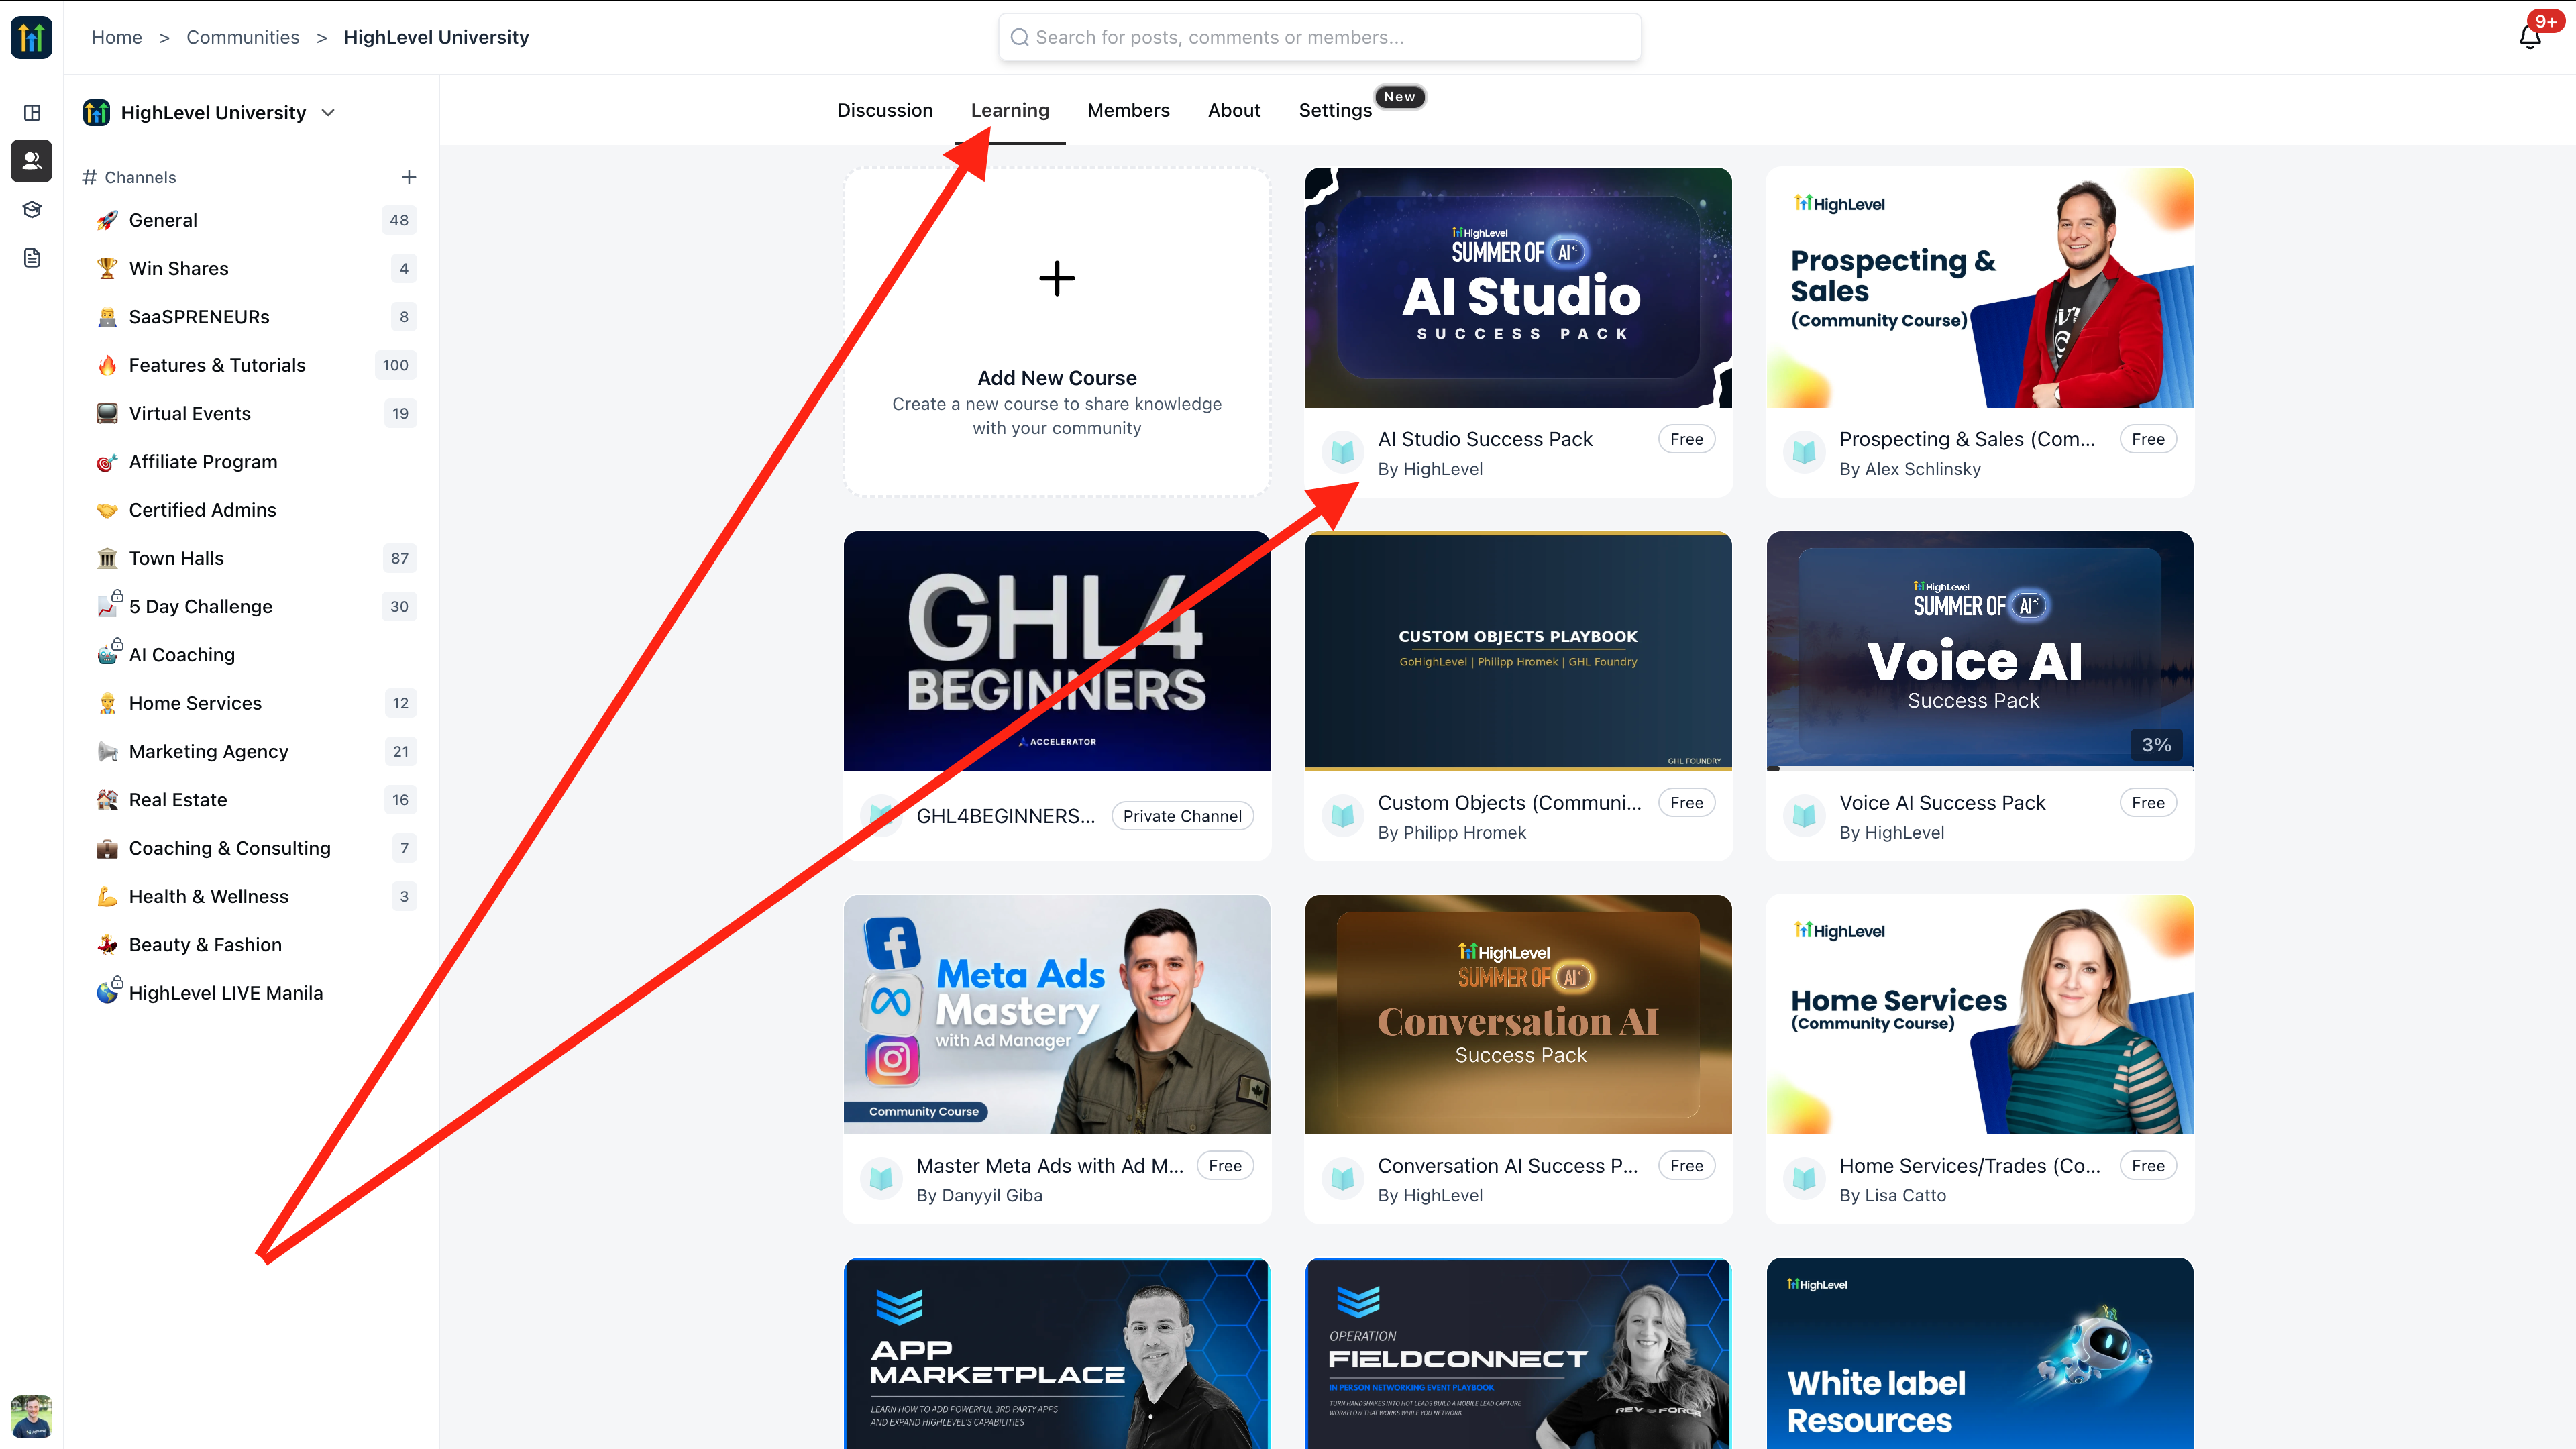The width and height of the screenshot is (2576, 1449).
Task: Open the GHL4 Beginners course thumbnail
Action: coord(1057,651)
